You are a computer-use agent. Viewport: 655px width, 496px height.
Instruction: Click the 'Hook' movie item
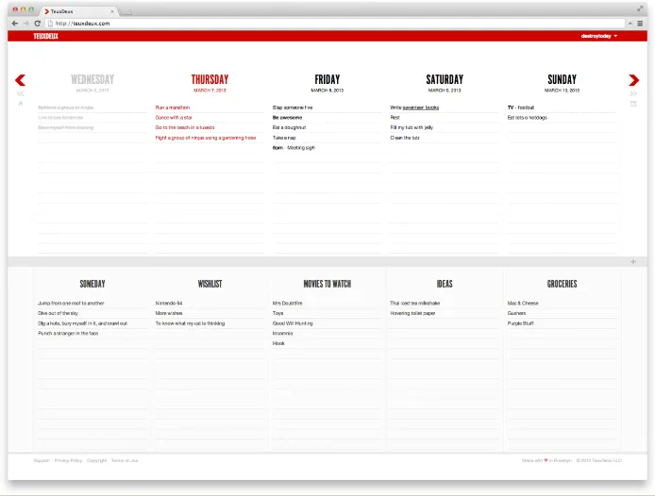click(x=278, y=343)
